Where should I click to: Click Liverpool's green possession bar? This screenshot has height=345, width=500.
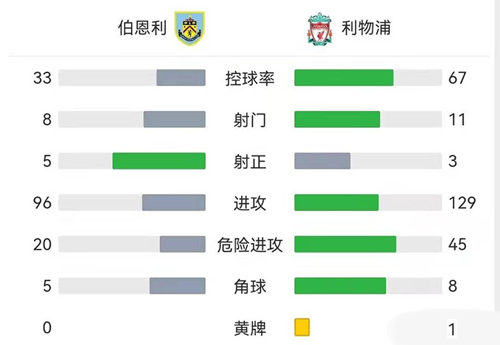(343, 78)
